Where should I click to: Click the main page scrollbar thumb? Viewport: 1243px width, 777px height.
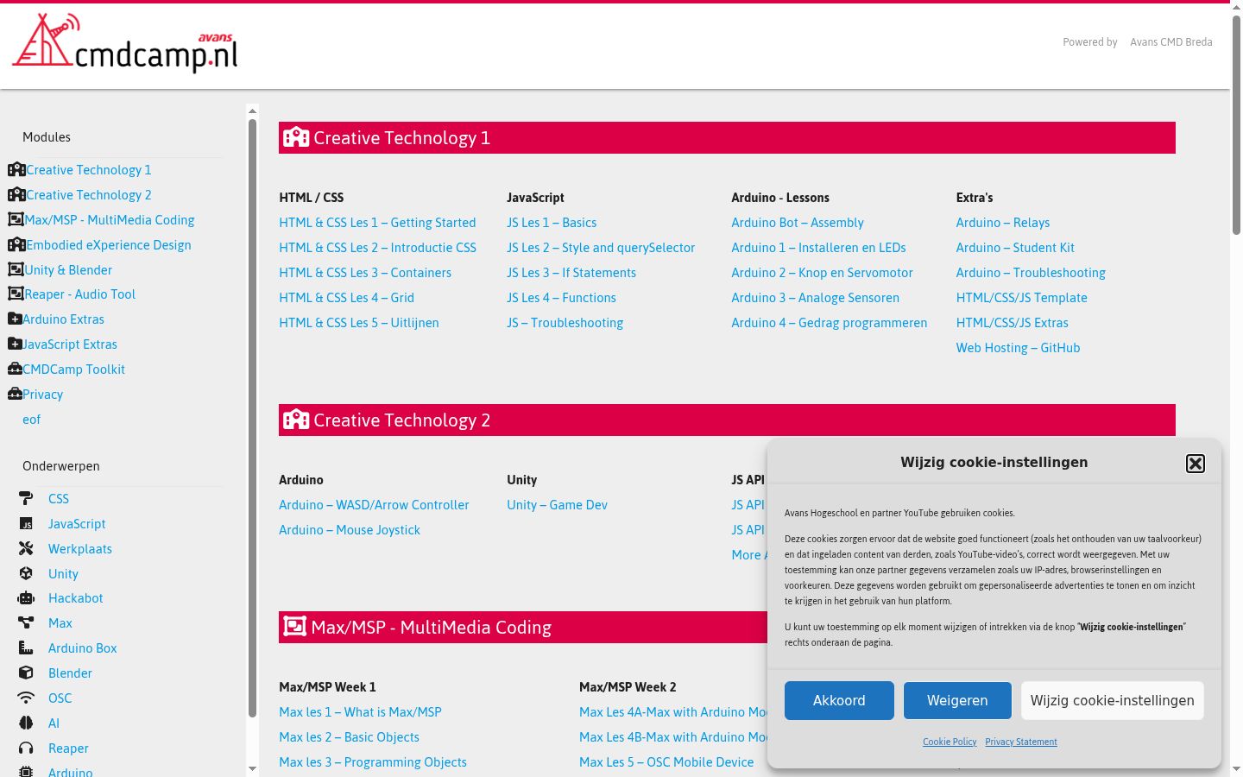pos(1236,124)
